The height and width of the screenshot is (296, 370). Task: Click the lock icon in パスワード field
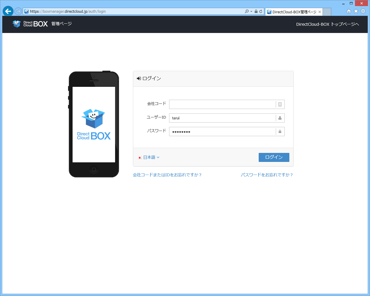[x=280, y=132]
